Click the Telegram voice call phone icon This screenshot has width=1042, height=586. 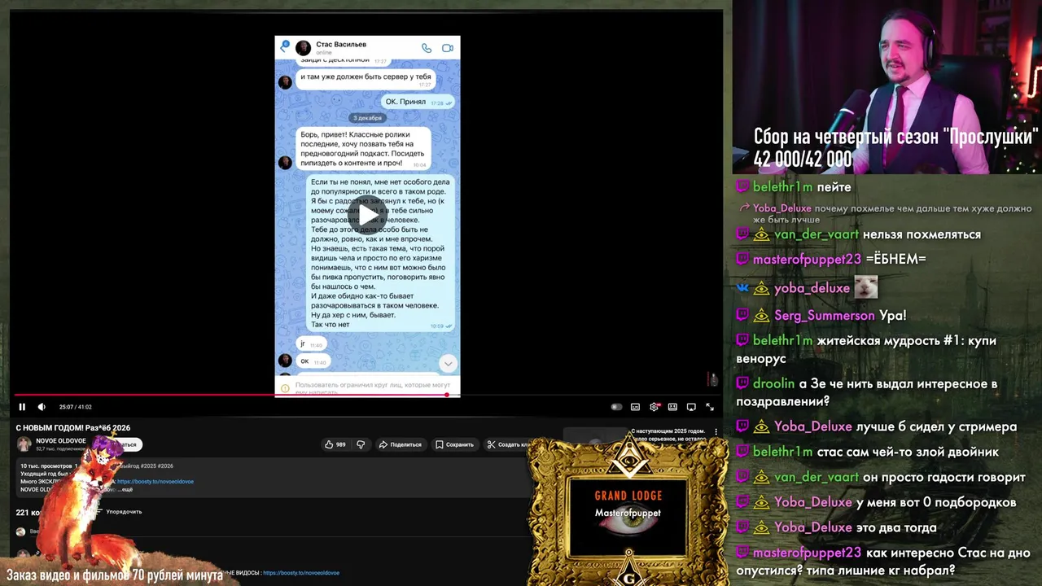point(427,48)
